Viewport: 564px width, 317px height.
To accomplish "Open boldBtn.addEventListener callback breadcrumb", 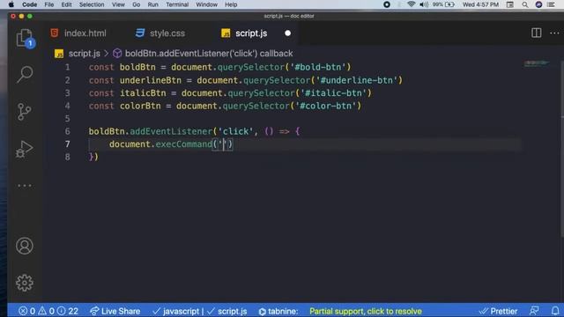I will 209,54.
